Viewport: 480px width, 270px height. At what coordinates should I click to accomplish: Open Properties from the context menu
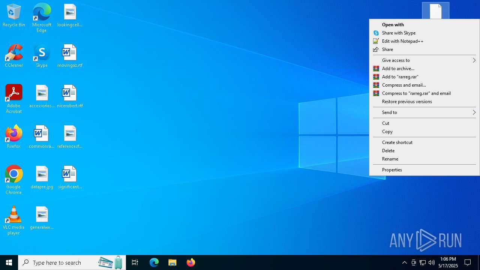click(x=424, y=170)
